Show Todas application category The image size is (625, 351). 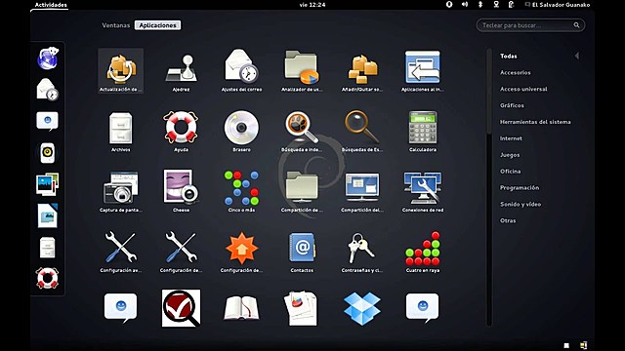pyautogui.click(x=509, y=57)
